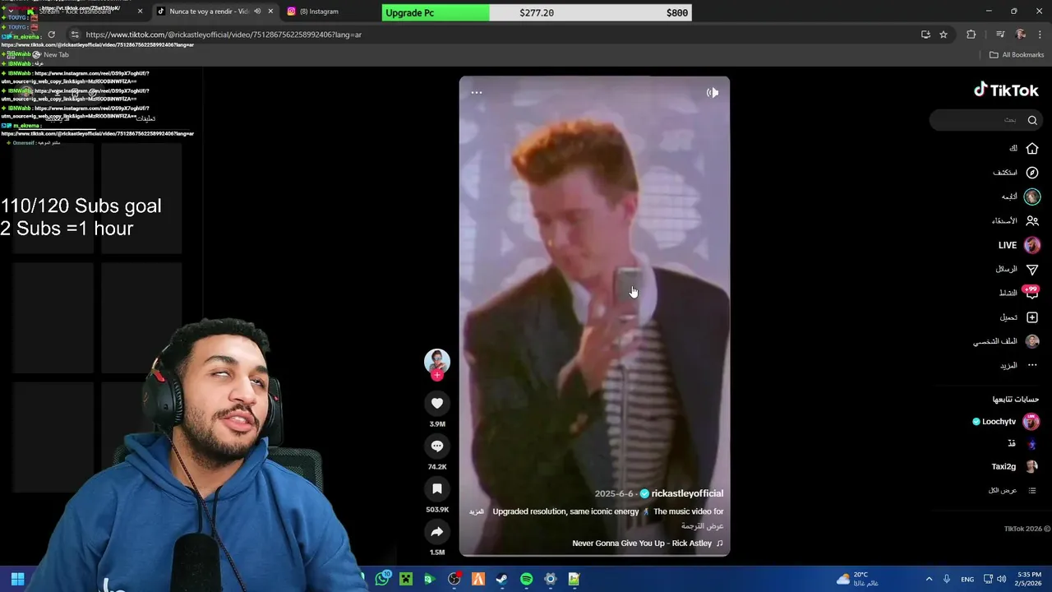Screen dimensions: 1052x592
Task: Mute the TikTok tab audio
Action: [x=257, y=12]
